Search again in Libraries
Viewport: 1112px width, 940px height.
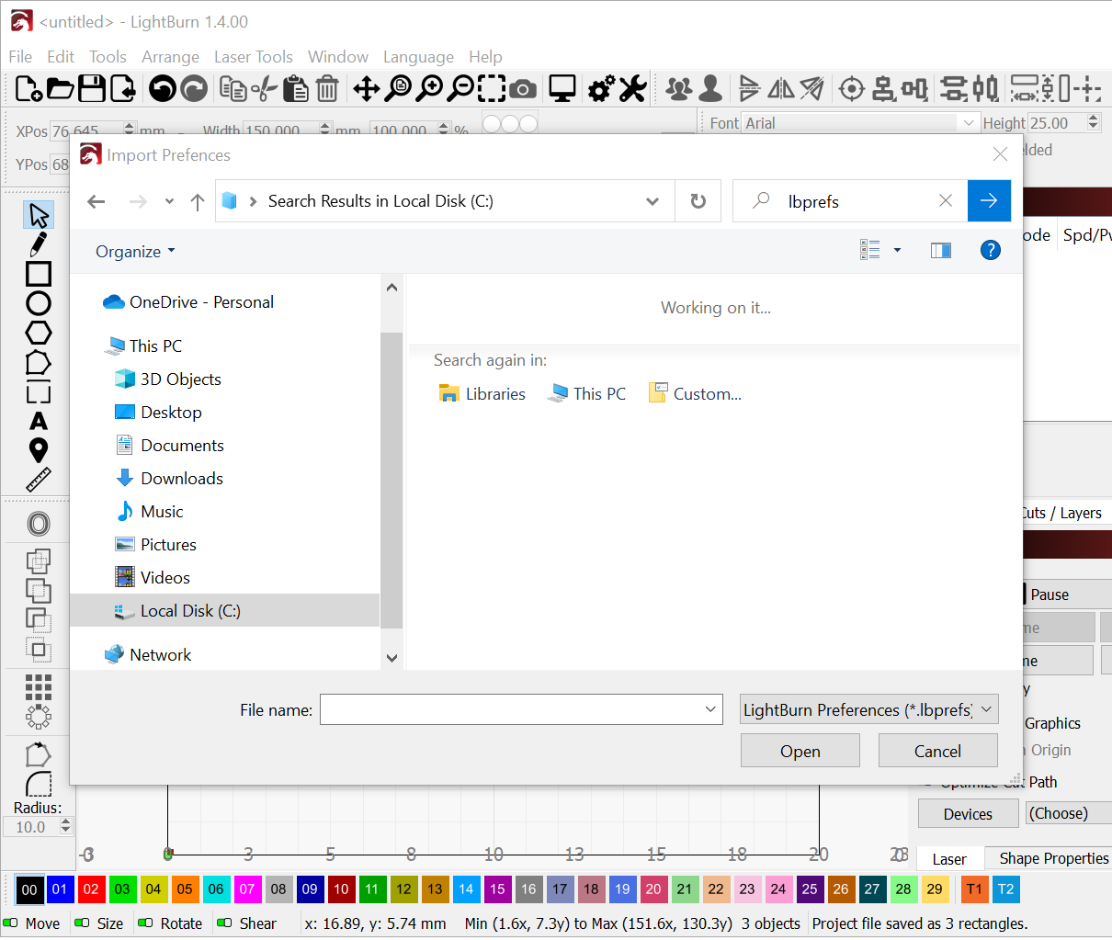[x=482, y=394]
